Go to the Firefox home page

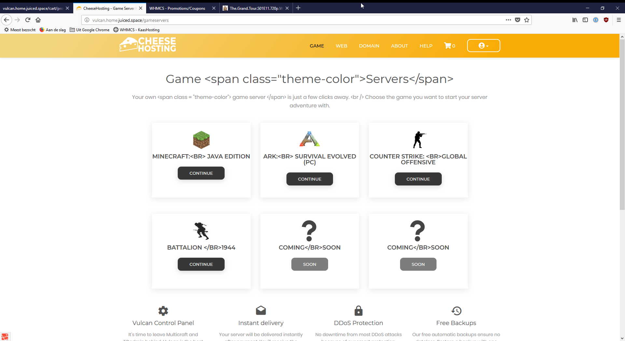pyautogui.click(x=38, y=20)
